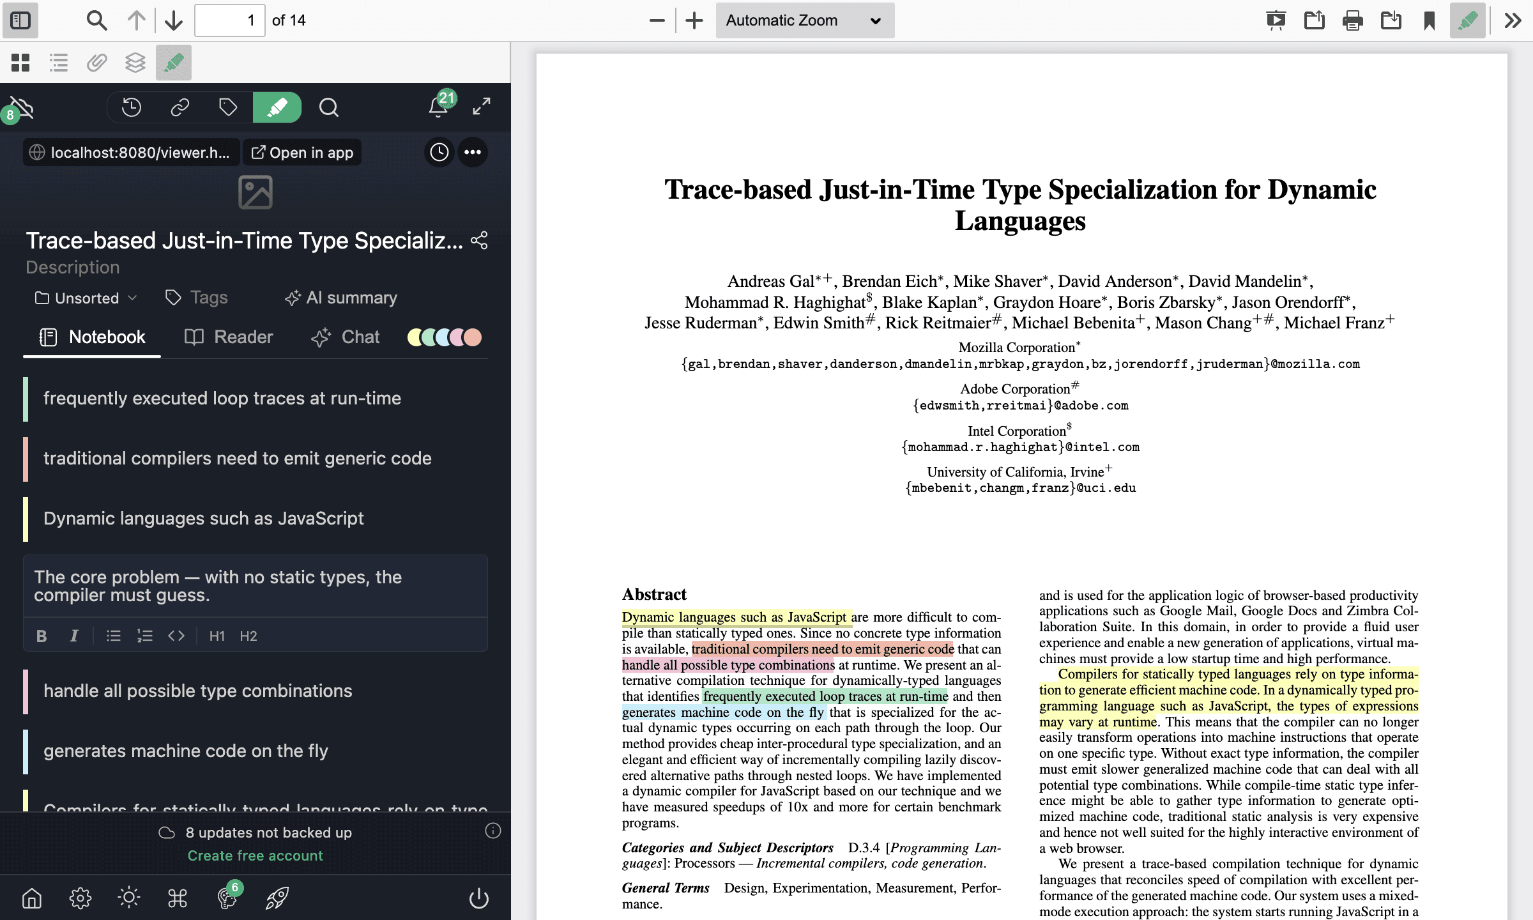Click Open in app button

(x=302, y=152)
